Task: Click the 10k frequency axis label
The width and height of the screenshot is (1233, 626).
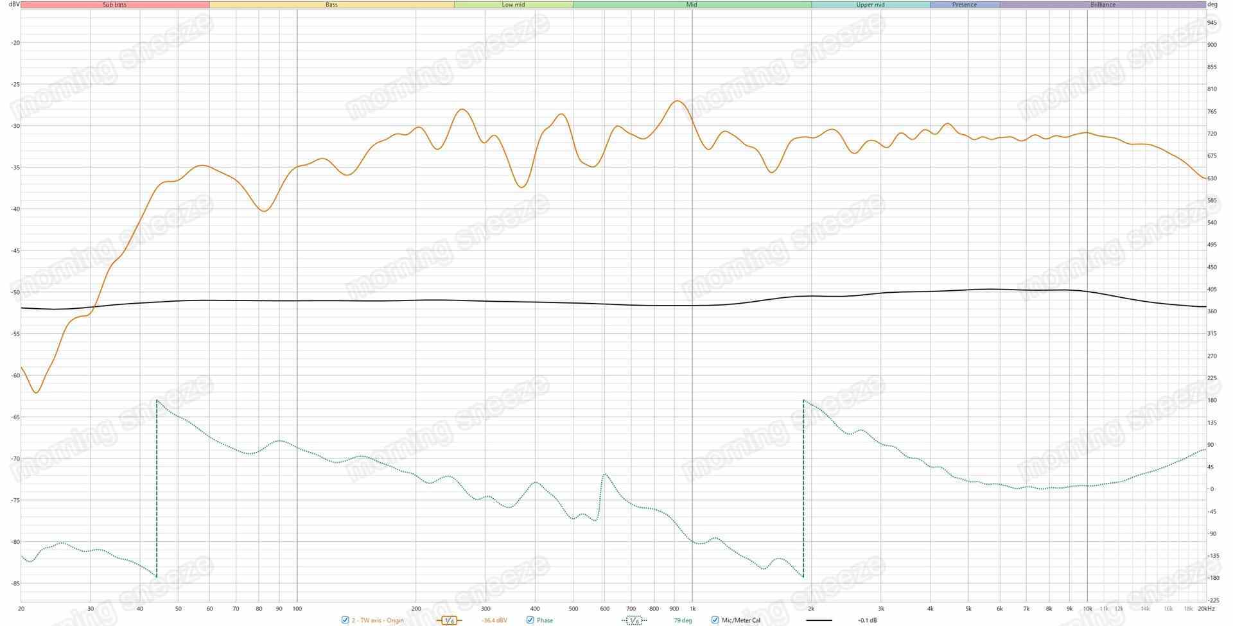Action: pyautogui.click(x=1087, y=609)
